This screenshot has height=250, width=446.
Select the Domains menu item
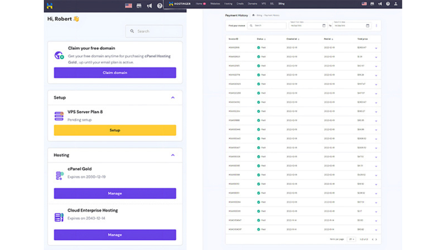(252, 4)
